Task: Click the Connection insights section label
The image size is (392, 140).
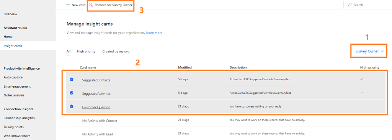Action: [18, 109]
